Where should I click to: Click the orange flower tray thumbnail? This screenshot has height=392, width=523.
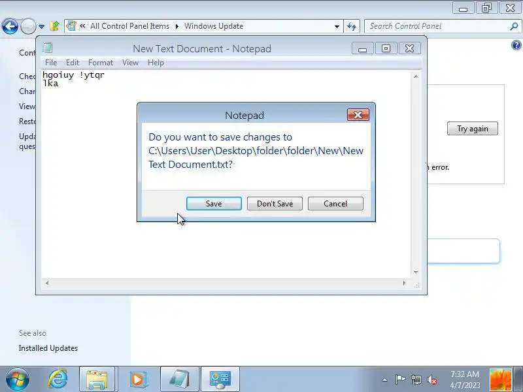(500, 380)
